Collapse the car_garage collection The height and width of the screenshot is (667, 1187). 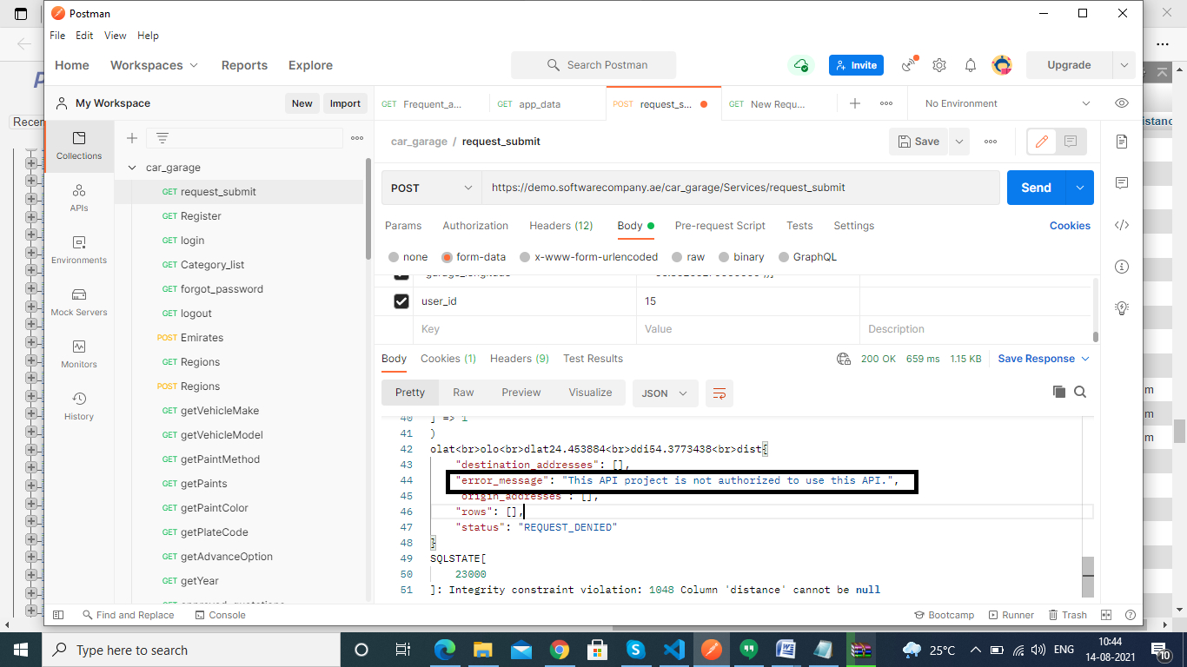tap(132, 168)
